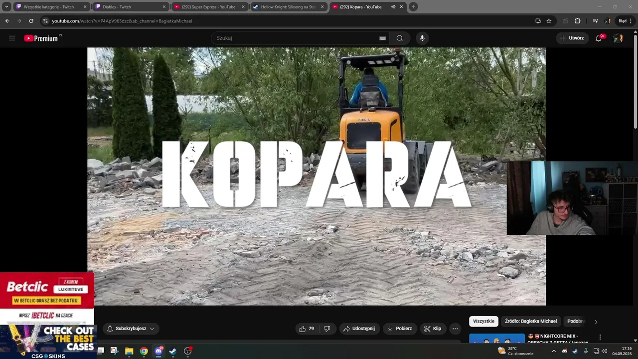This screenshot has height=359, width=638.
Task: Open the YouTube notifications bell
Action: [599, 38]
